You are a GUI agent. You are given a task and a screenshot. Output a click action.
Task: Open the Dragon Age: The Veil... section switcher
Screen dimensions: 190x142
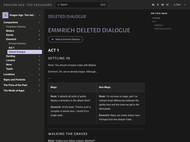tap(22, 15)
